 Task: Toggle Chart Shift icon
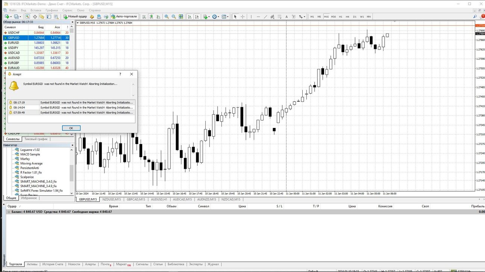[x=197, y=17]
